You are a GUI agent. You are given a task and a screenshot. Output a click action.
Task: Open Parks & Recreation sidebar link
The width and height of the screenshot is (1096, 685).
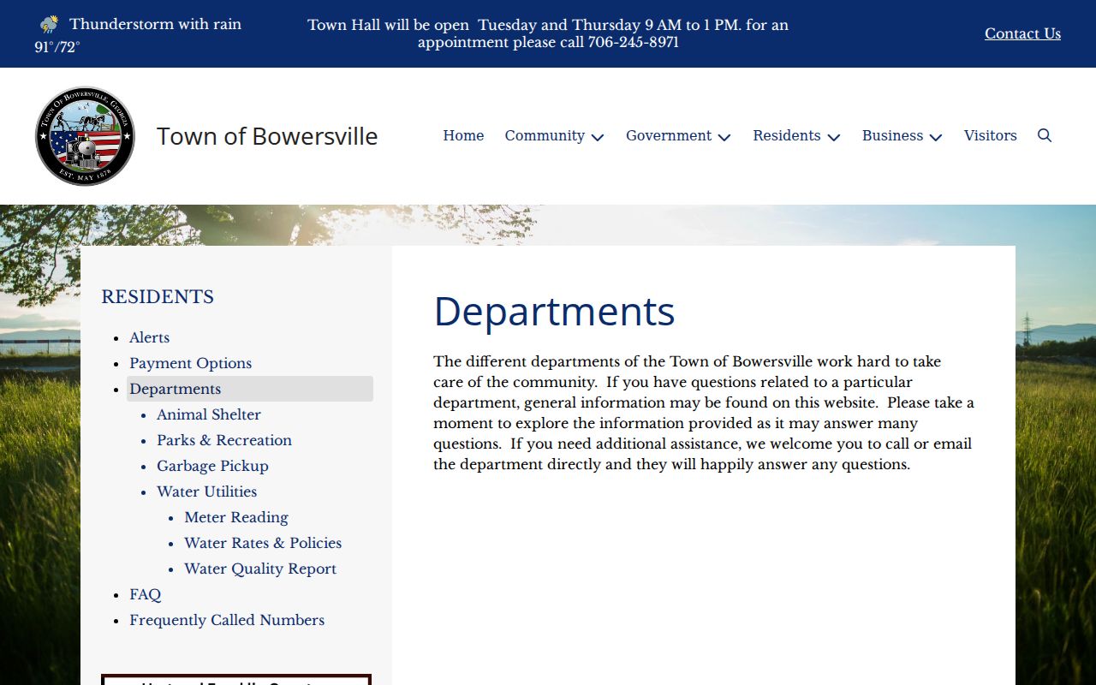pos(224,440)
